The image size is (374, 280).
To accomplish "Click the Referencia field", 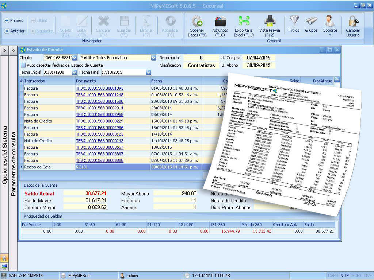I will point(201,58).
